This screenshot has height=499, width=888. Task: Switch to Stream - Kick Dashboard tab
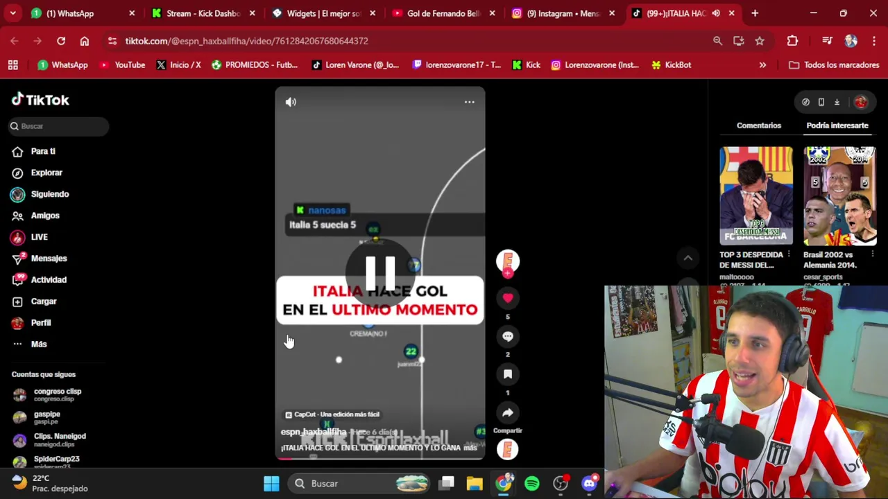pyautogui.click(x=204, y=13)
